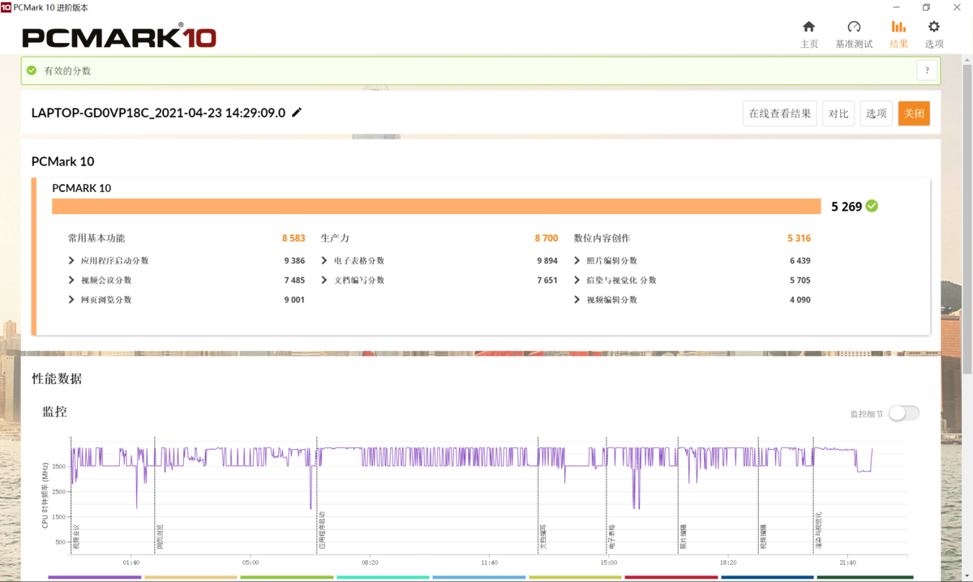Click the 渲染与视觉化 marker on the chart
Image resolution: width=973 pixels, height=582 pixels.
(819, 531)
